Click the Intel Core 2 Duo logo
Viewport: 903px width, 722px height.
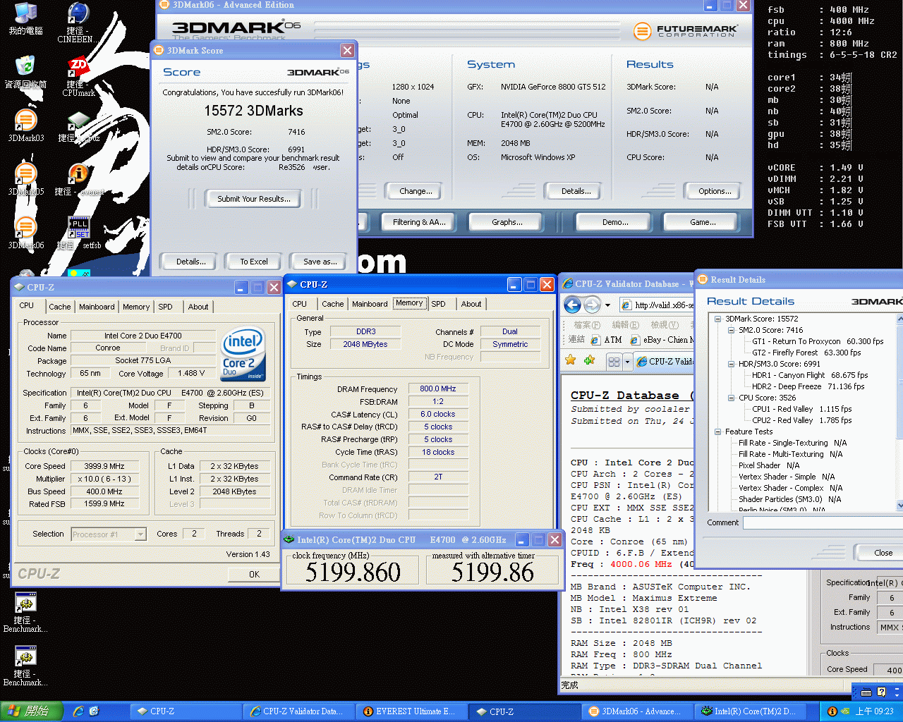(243, 355)
